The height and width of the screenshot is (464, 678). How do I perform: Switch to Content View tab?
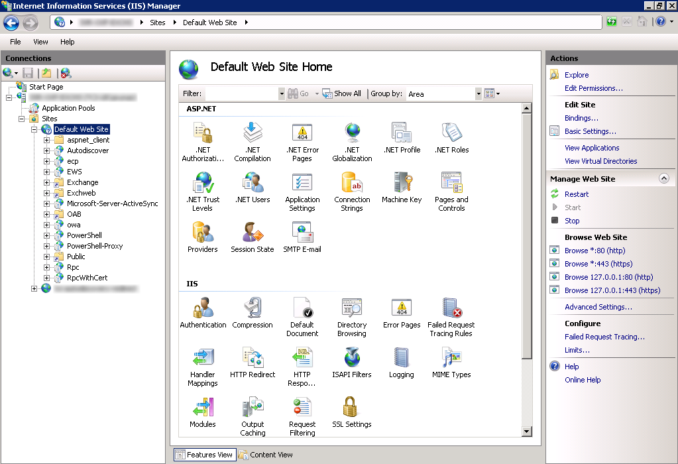pyautogui.click(x=266, y=455)
